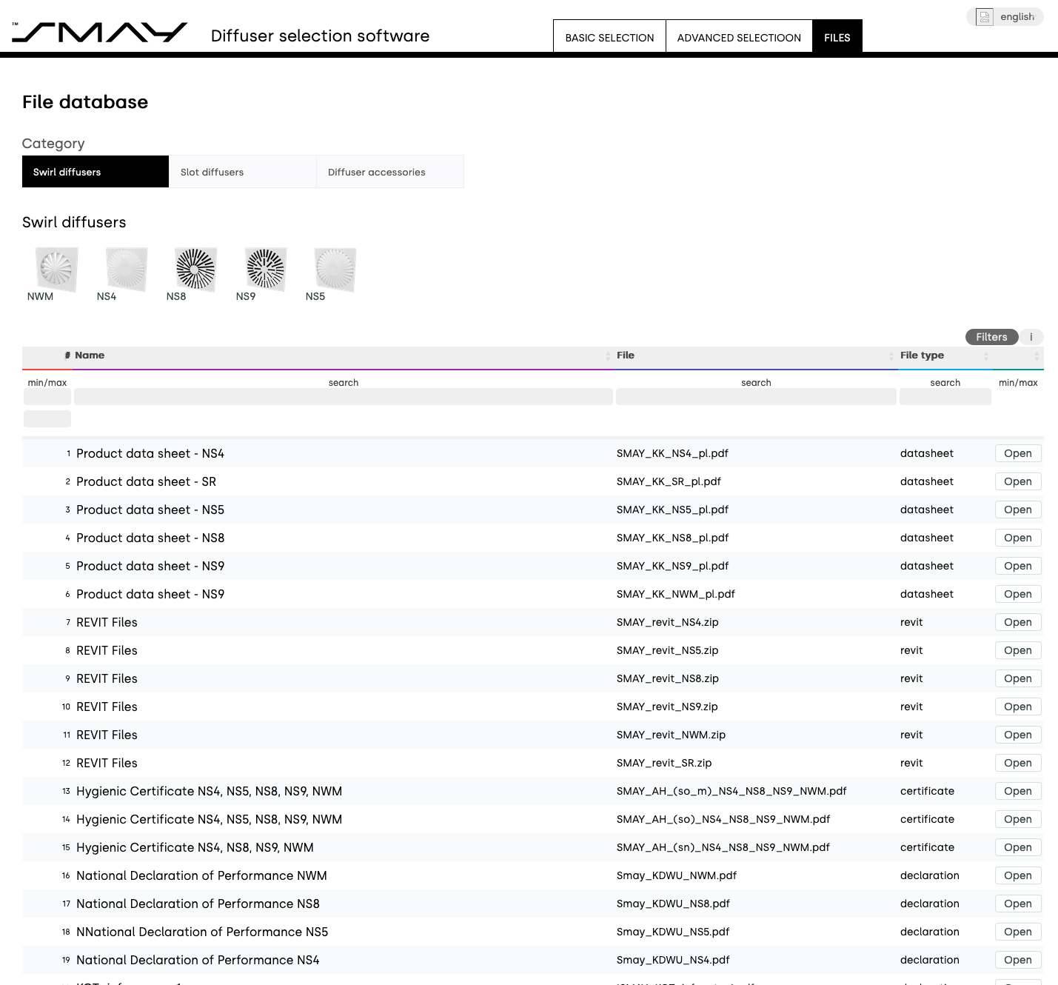Open the SMAY_revit_NS5.zip file
The image size is (1058, 985).
coord(1018,650)
